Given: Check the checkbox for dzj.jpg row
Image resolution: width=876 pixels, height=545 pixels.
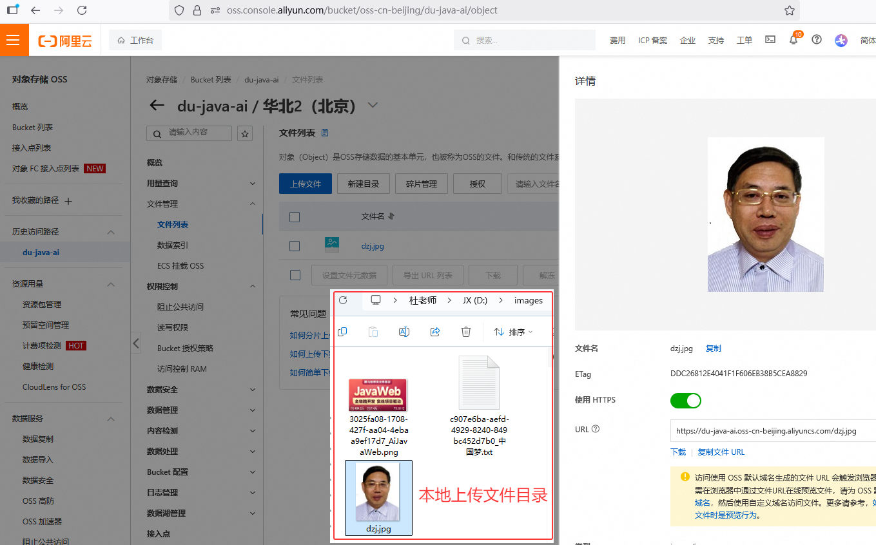Looking at the screenshot, I should pyautogui.click(x=295, y=245).
